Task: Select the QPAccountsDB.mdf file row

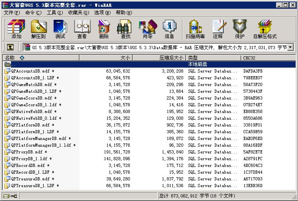Action: pos(31,71)
